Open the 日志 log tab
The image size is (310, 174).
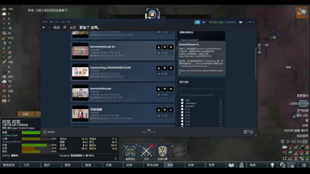[x=26, y=114]
